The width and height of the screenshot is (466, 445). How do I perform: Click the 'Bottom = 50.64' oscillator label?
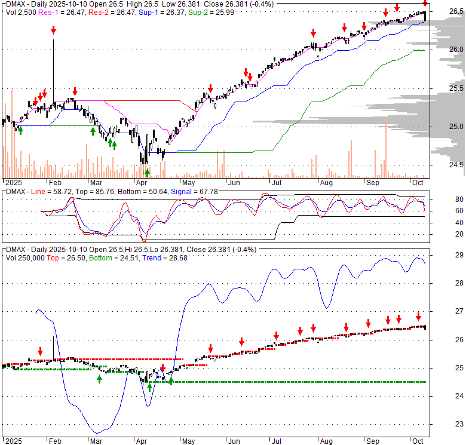tap(143, 192)
